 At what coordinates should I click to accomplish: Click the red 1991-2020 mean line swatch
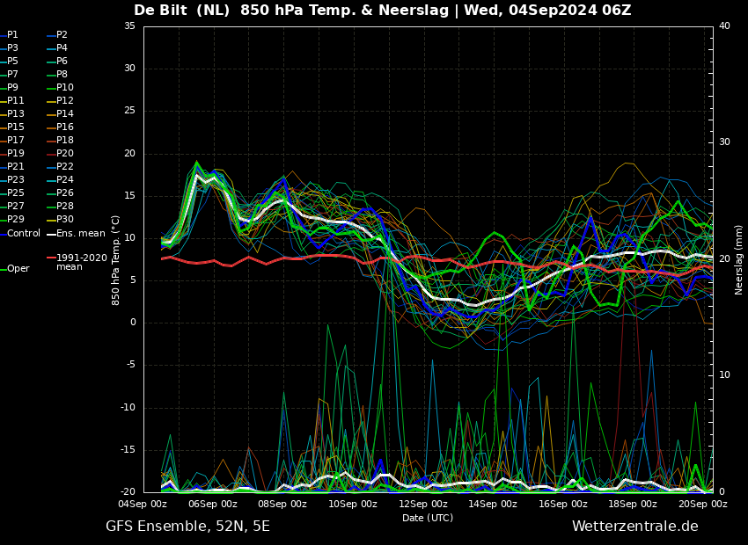point(50,258)
